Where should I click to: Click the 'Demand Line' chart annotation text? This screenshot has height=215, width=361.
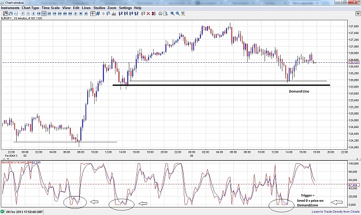pos(299,92)
